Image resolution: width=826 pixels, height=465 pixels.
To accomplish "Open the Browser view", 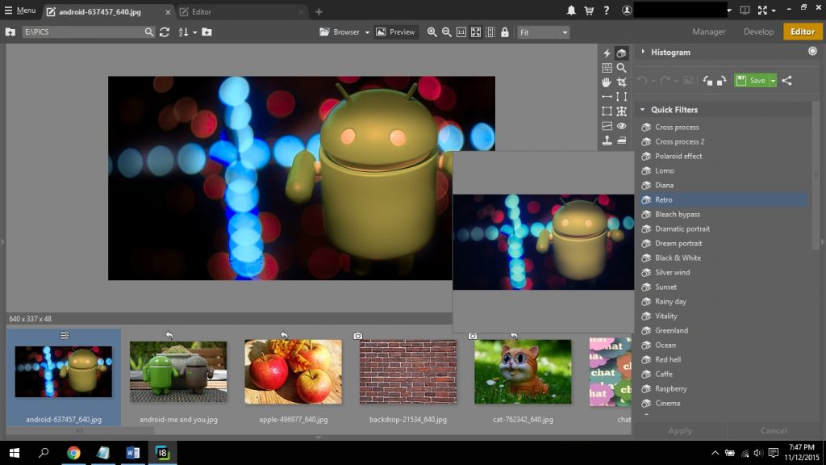I will pos(340,32).
